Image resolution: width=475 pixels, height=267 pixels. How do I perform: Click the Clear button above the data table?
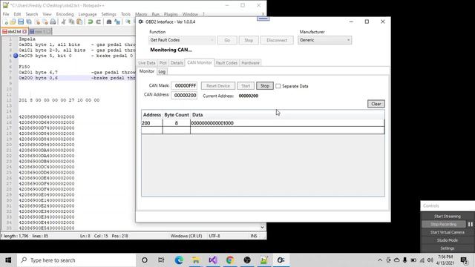click(376, 104)
